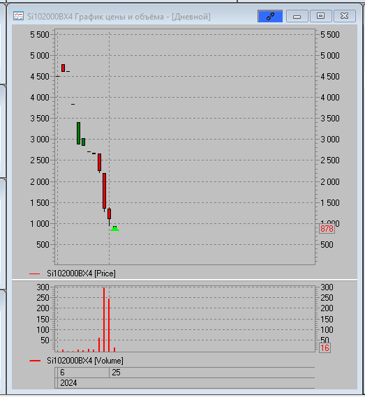
Task: Click the long red candlestick near 2 000
Action: (104, 191)
